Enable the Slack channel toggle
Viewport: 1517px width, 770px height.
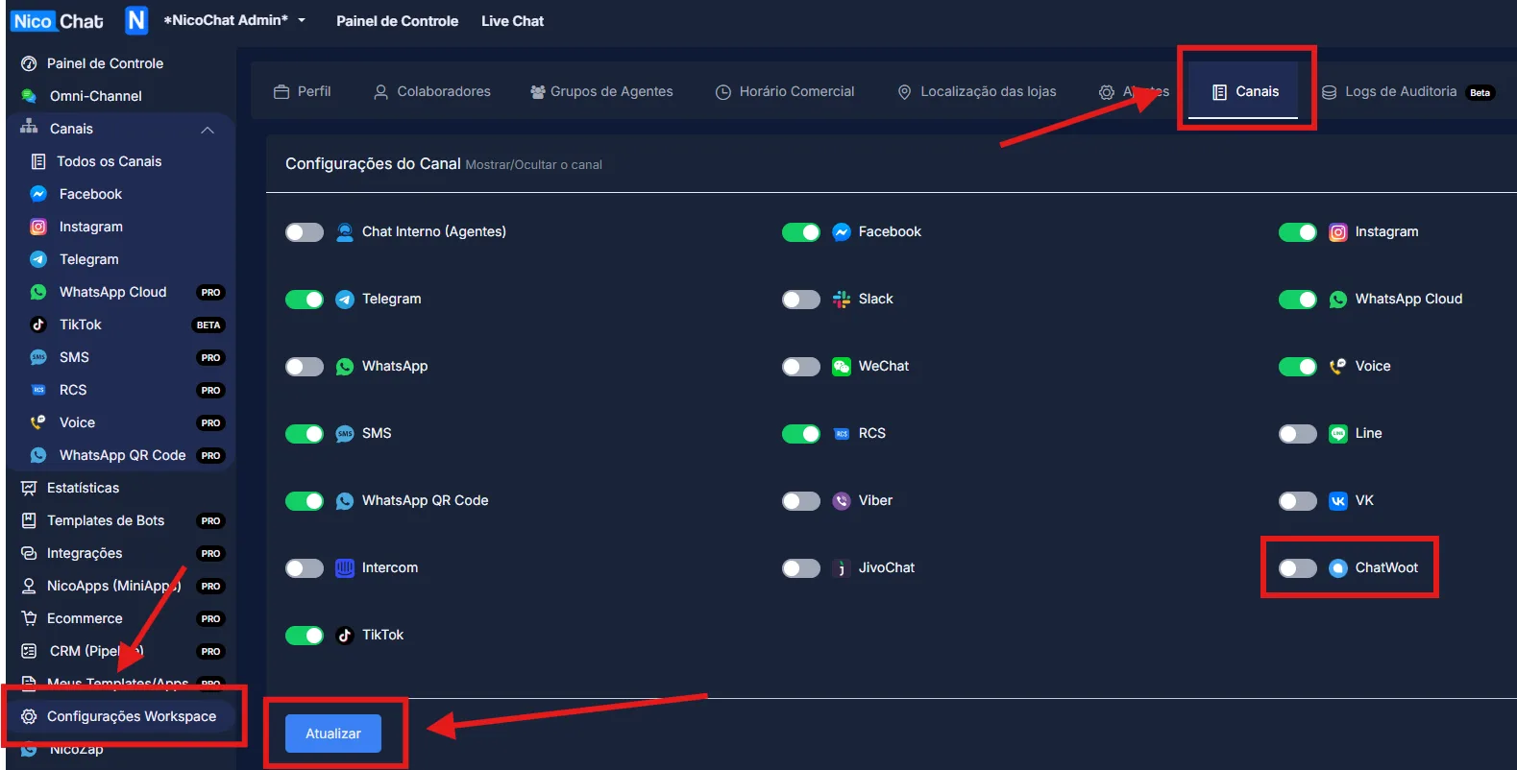pyautogui.click(x=801, y=300)
